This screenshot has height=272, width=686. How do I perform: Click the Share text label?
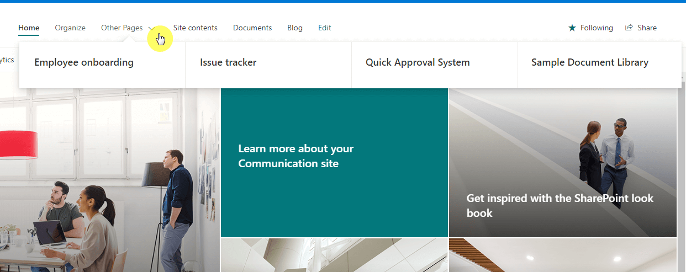coord(647,28)
